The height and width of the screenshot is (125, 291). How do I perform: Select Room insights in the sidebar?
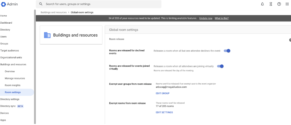pos(13,85)
